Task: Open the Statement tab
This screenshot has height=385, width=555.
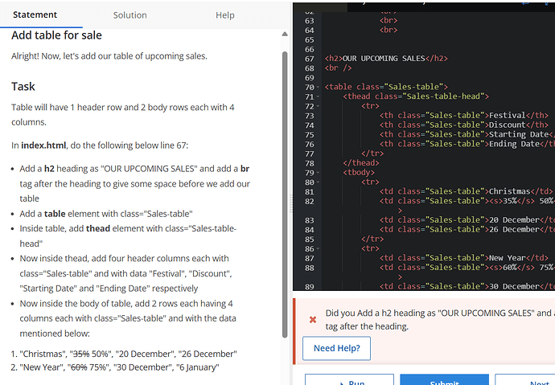Action: click(35, 14)
